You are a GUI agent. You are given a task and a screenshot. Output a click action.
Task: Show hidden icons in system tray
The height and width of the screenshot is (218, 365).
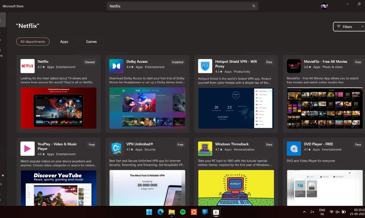[x=304, y=212]
